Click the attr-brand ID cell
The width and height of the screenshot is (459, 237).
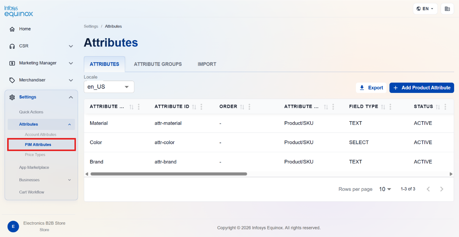[x=165, y=162]
